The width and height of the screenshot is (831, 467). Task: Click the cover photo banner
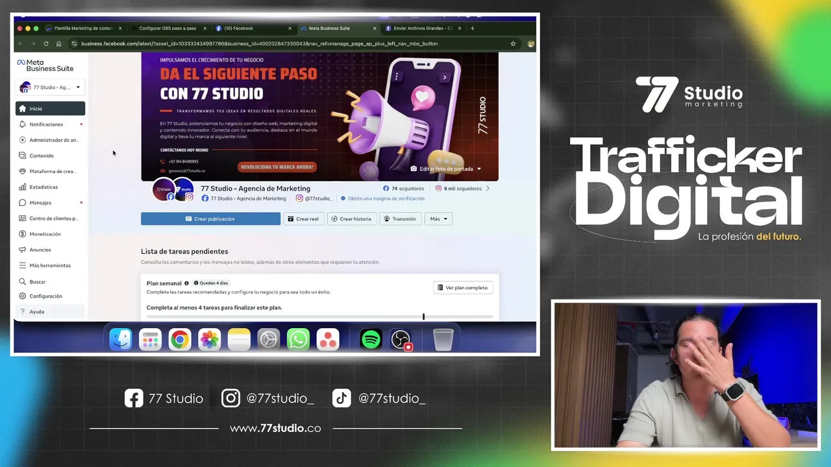tap(319, 117)
